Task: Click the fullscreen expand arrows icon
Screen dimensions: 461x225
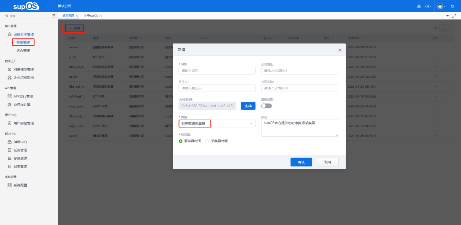Action: (x=454, y=16)
